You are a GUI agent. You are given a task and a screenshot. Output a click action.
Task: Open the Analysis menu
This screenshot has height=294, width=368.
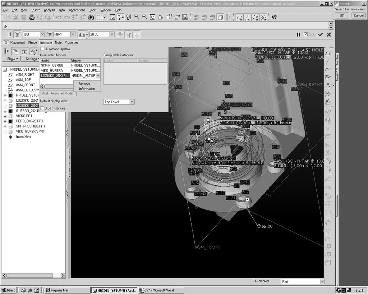tap(49, 10)
